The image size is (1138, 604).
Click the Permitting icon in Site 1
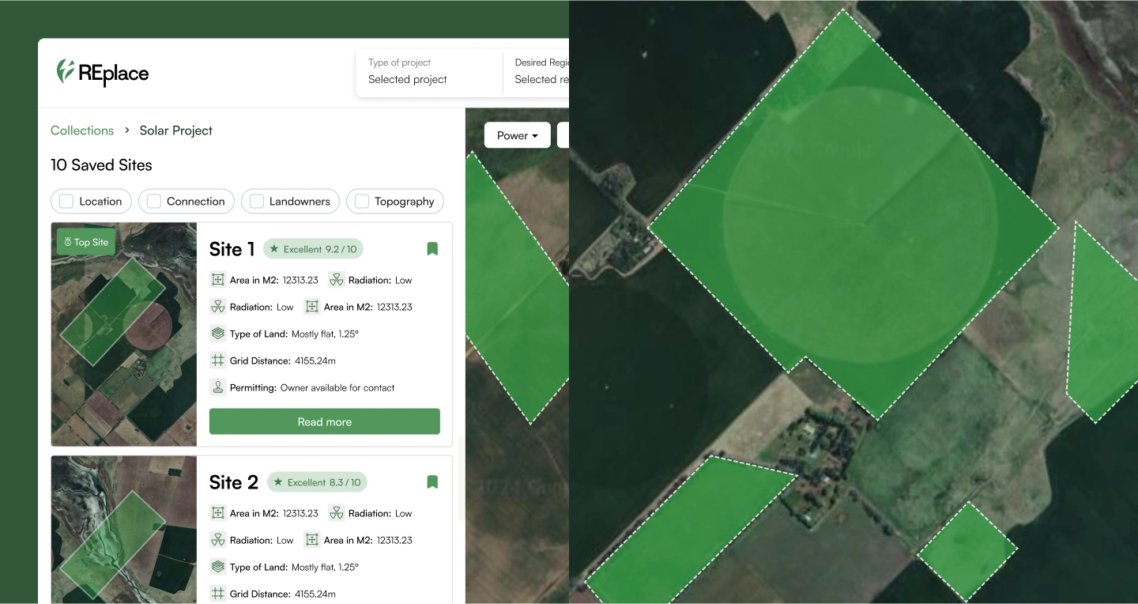[218, 387]
